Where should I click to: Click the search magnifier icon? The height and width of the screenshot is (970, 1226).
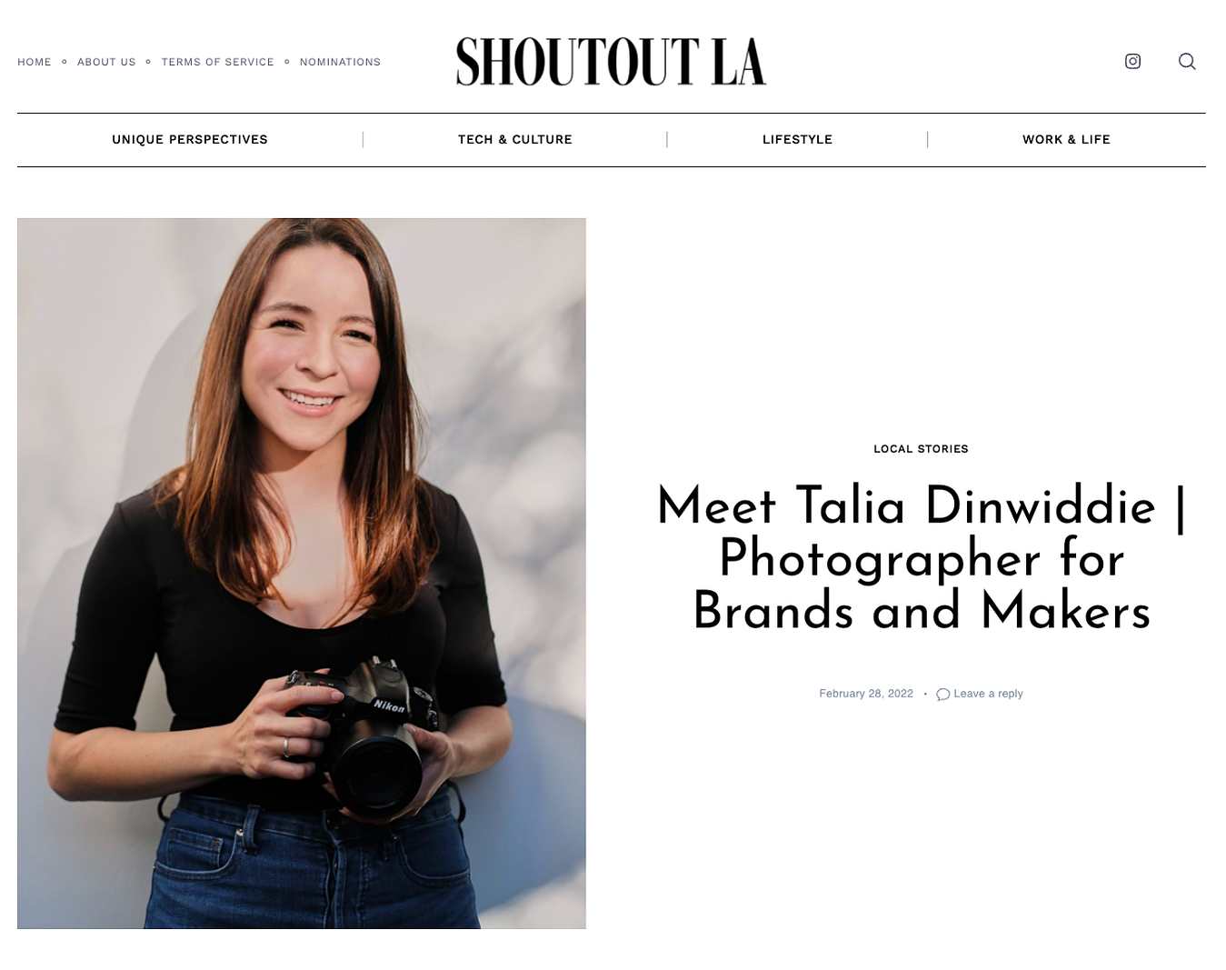(1187, 61)
